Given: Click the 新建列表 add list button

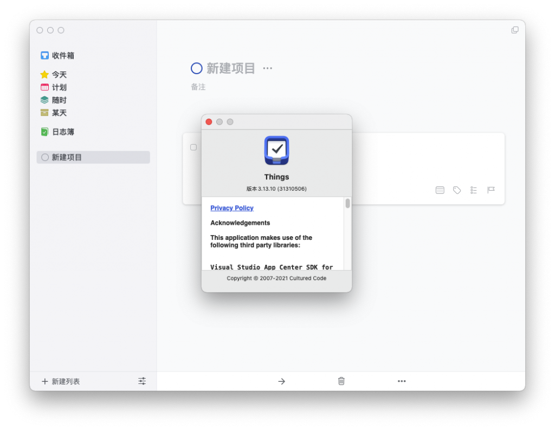Looking at the screenshot, I should pos(61,381).
